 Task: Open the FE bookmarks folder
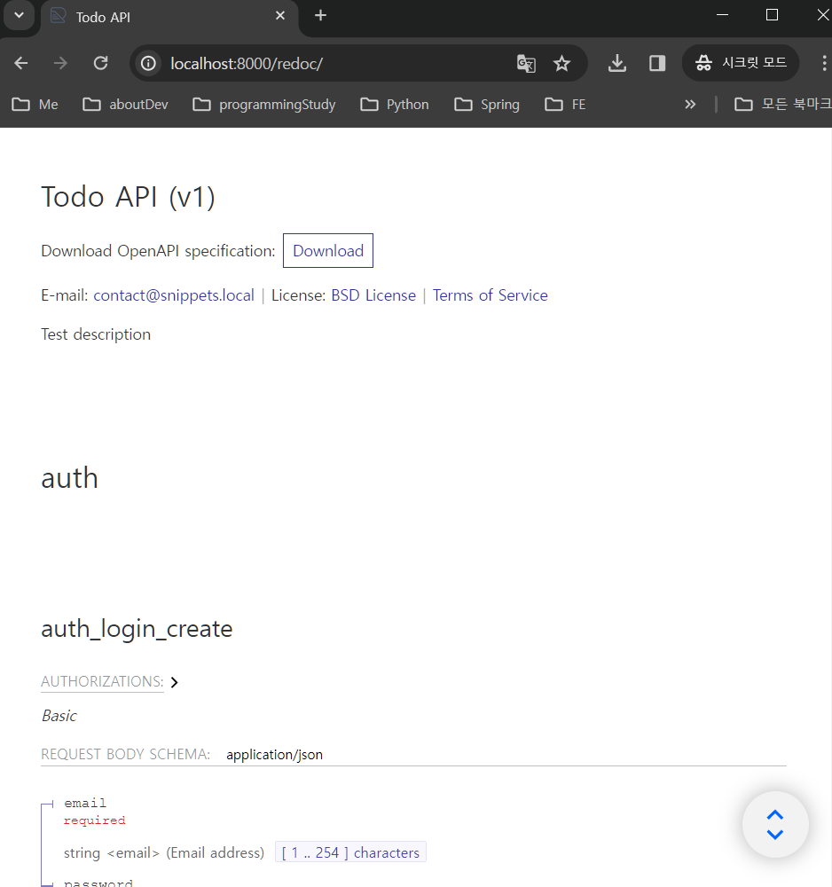click(565, 105)
